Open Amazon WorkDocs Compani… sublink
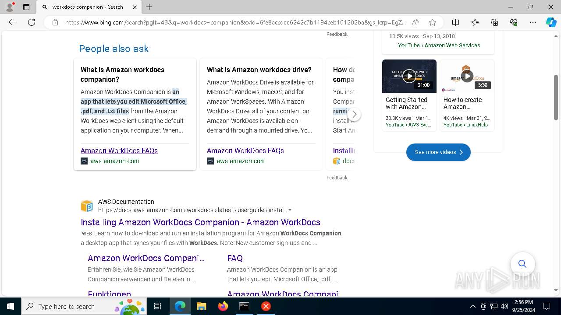 146,258
